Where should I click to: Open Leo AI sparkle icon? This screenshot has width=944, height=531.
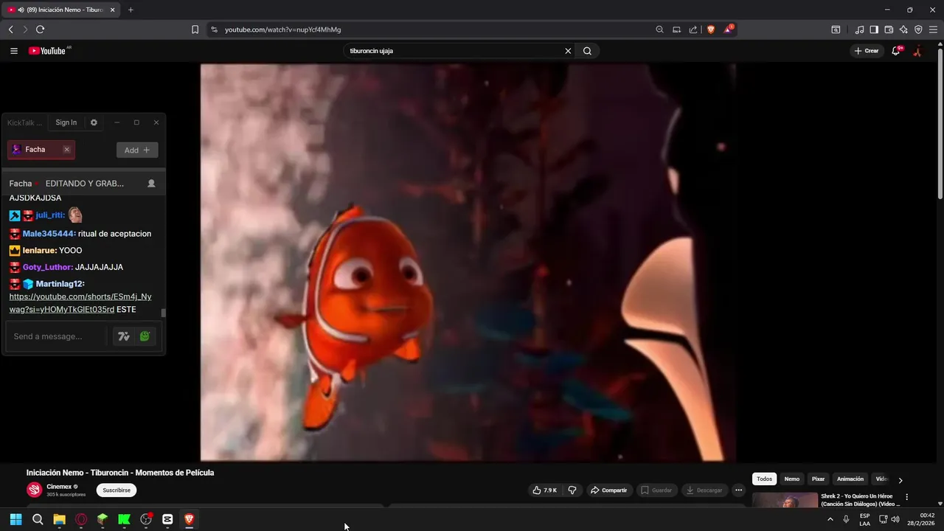coord(903,29)
